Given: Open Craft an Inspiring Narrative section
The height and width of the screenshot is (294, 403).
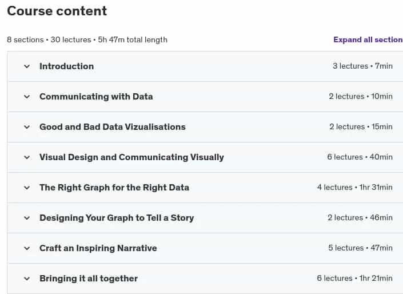Looking at the screenshot, I should pyautogui.click(x=98, y=248).
